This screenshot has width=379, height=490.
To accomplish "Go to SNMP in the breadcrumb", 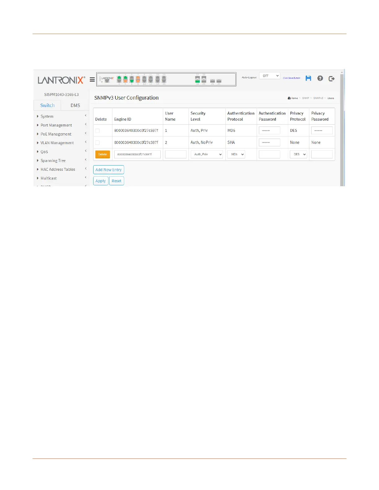I will (306, 98).
